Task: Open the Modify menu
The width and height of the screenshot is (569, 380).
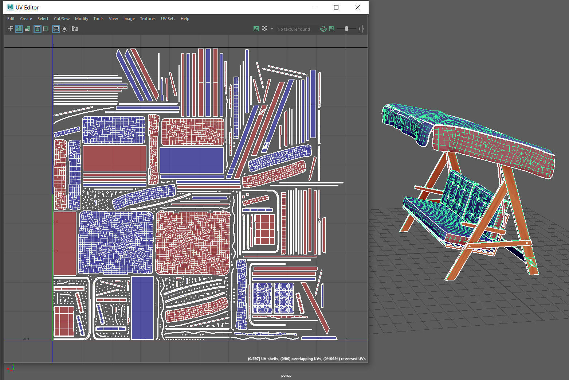Action: point(82,19)
